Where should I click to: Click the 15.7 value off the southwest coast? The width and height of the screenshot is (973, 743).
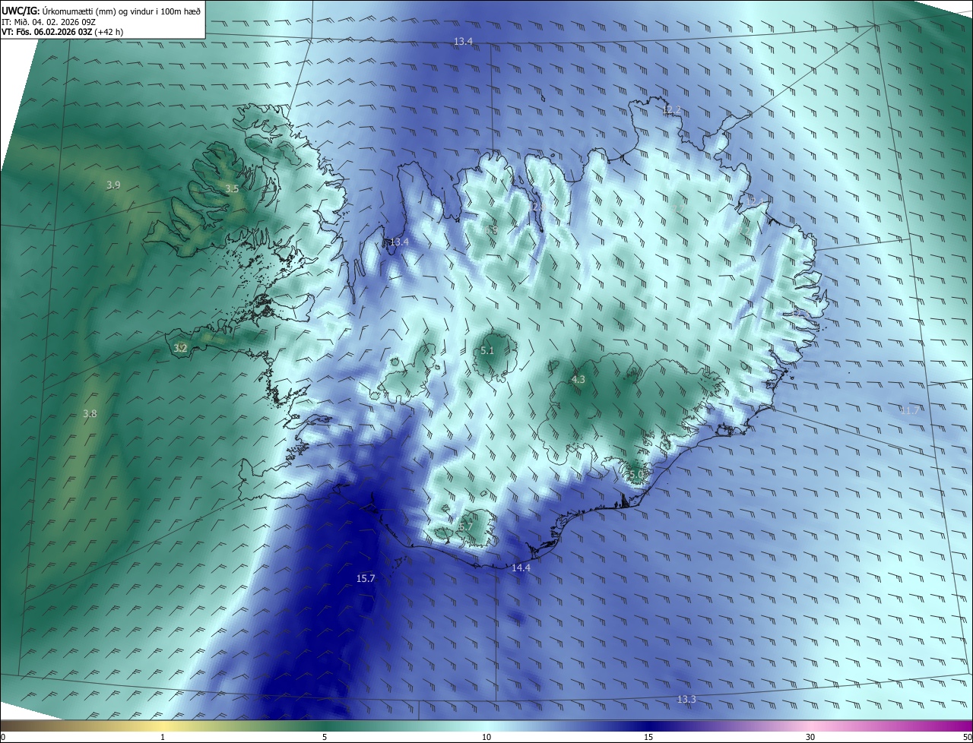pyautogui.click(x=366, y=579)
